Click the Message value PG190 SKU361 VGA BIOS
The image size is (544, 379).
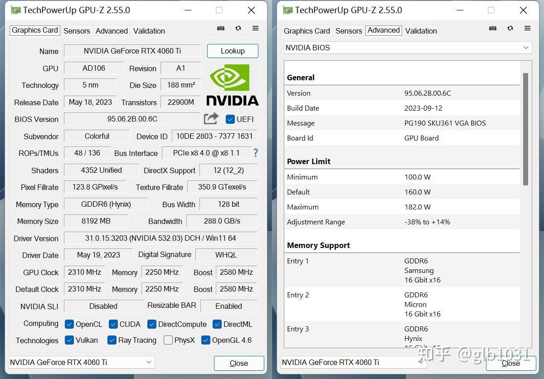tap(445, 123)
